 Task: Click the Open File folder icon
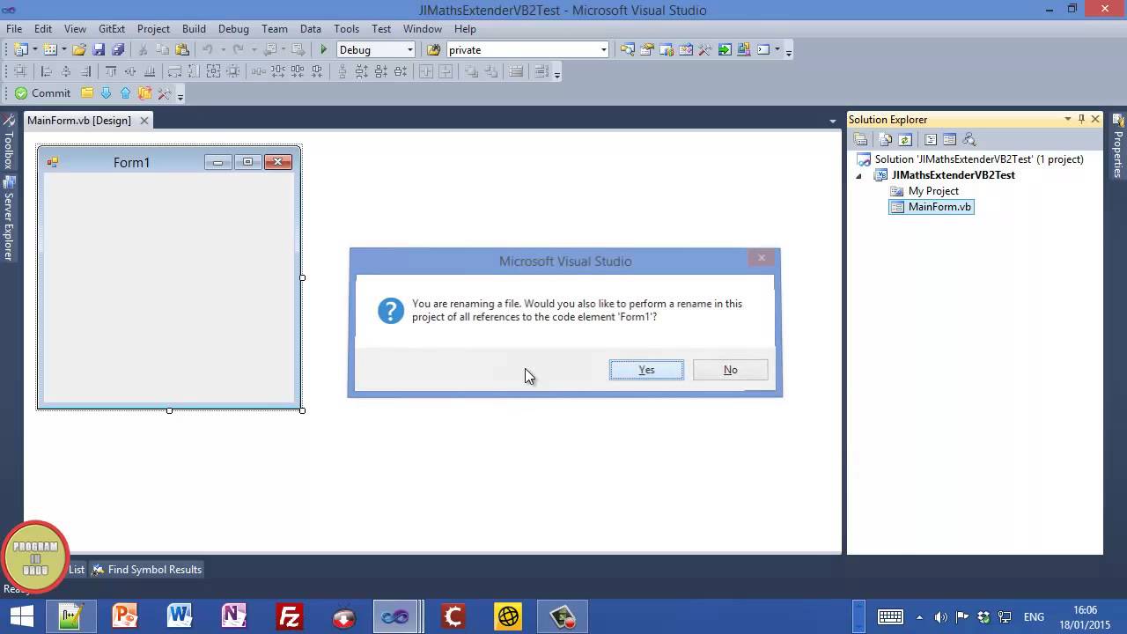click(78, 49)
